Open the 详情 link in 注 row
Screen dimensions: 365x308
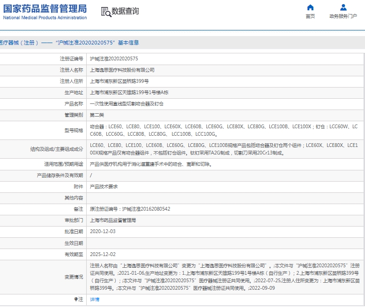[x=95, y=300]
